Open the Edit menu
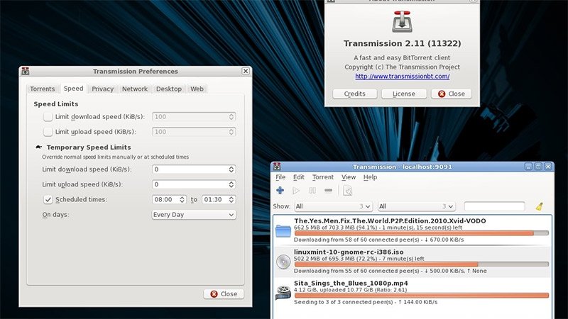Viewport: 568px width, 319px height. click(298, 177)
